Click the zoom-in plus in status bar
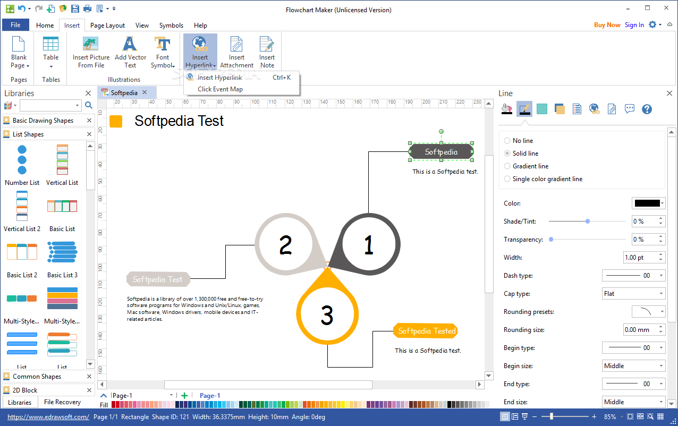This screenshot has width=678, height=426. (594, 417)
